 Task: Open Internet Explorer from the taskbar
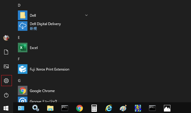109,108
